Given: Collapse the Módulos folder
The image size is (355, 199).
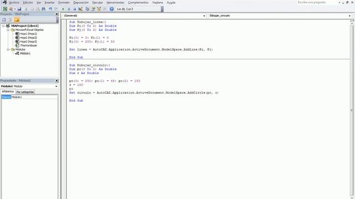Looking at the screenshot, I should pyautogui.click(x=8, y=49).
